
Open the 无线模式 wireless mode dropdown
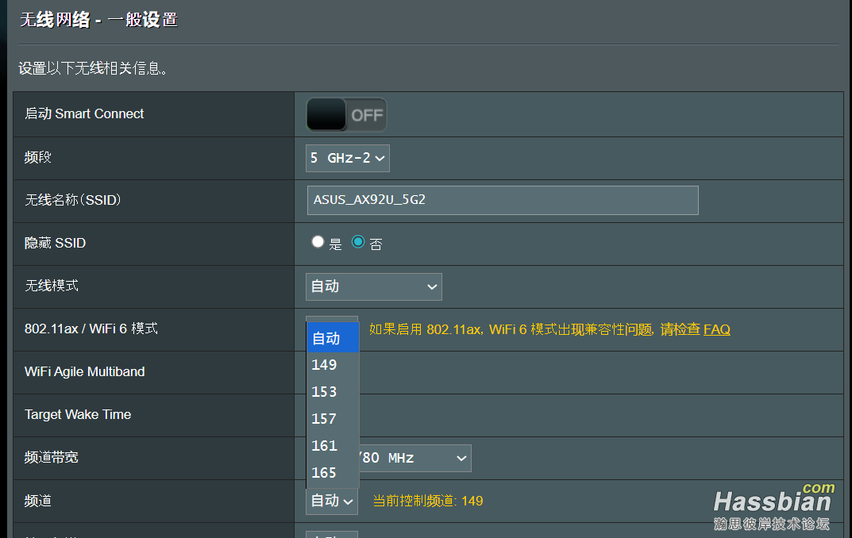[373, 286]
